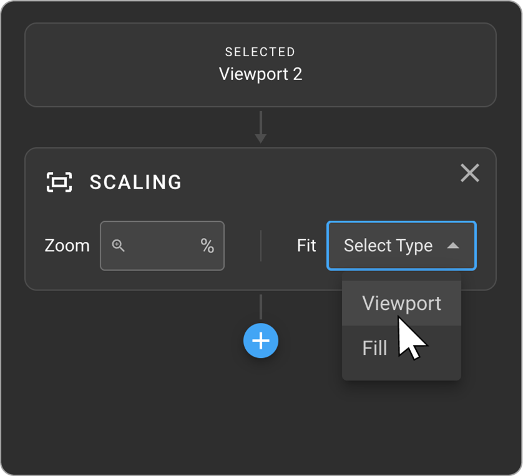Click the Scaling frame icon

coord(59,182)
